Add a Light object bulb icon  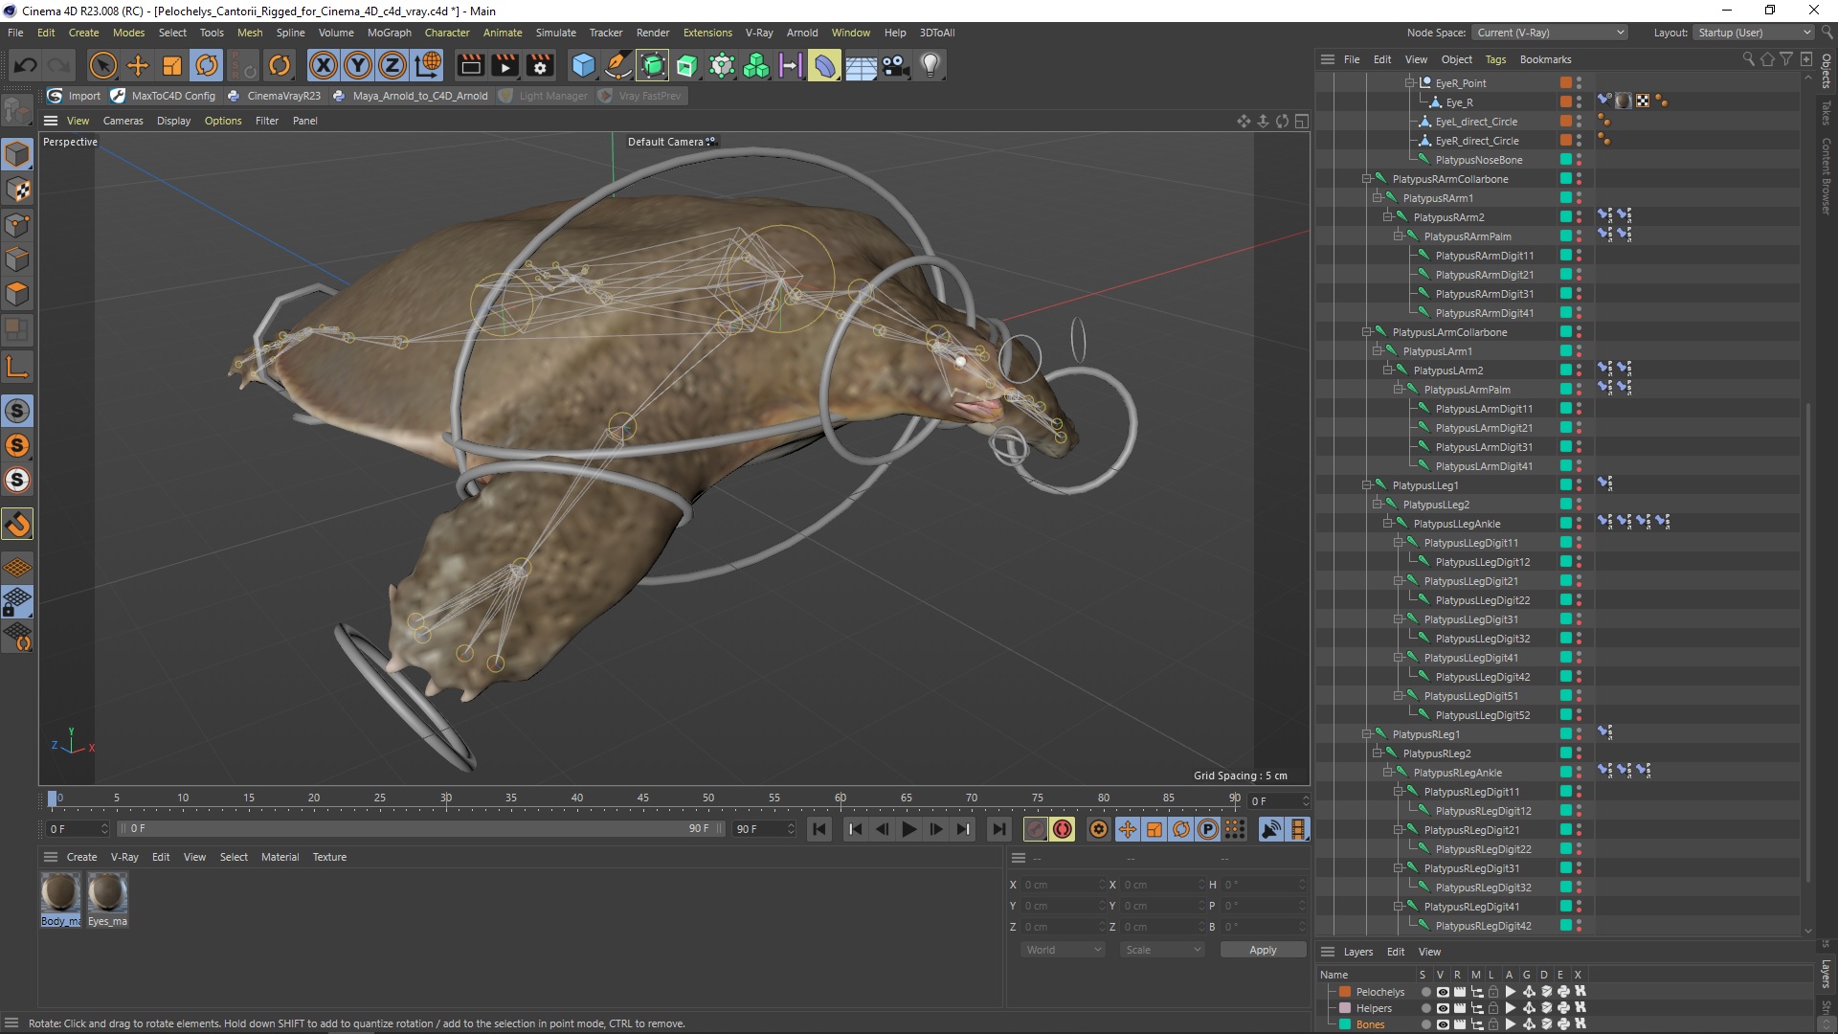tap(930, 65)
